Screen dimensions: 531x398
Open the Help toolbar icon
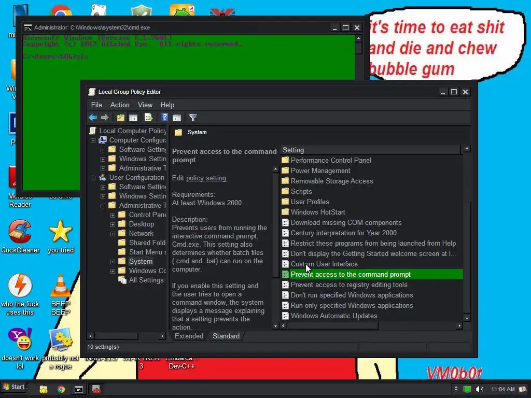click(x=164, y=118)
